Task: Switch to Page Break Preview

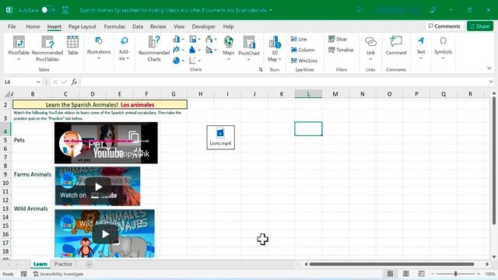Action: tap(422, 274)
